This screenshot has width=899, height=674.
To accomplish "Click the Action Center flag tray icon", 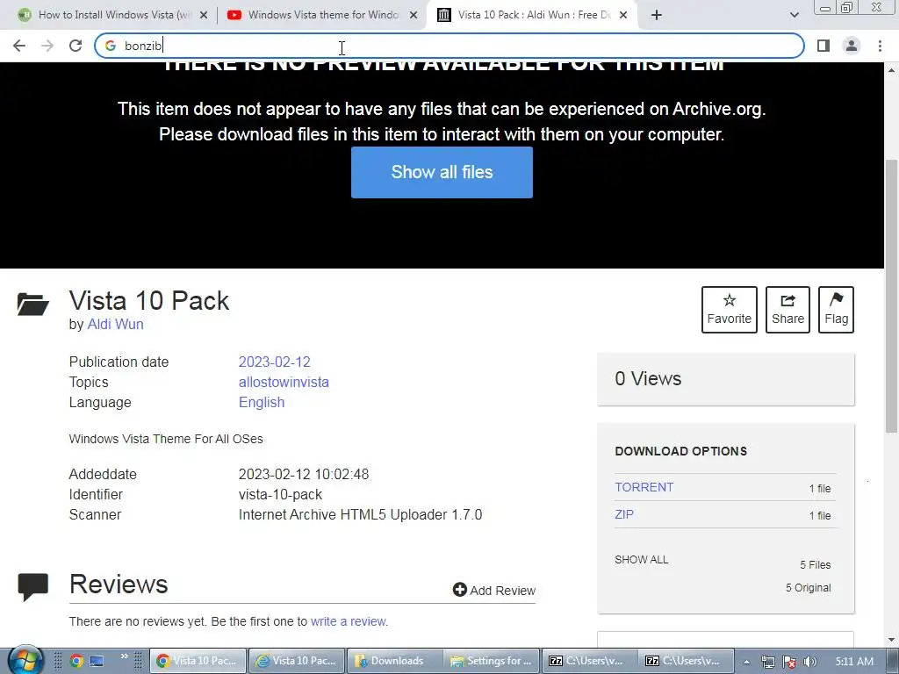I will [x=789, y=662].
